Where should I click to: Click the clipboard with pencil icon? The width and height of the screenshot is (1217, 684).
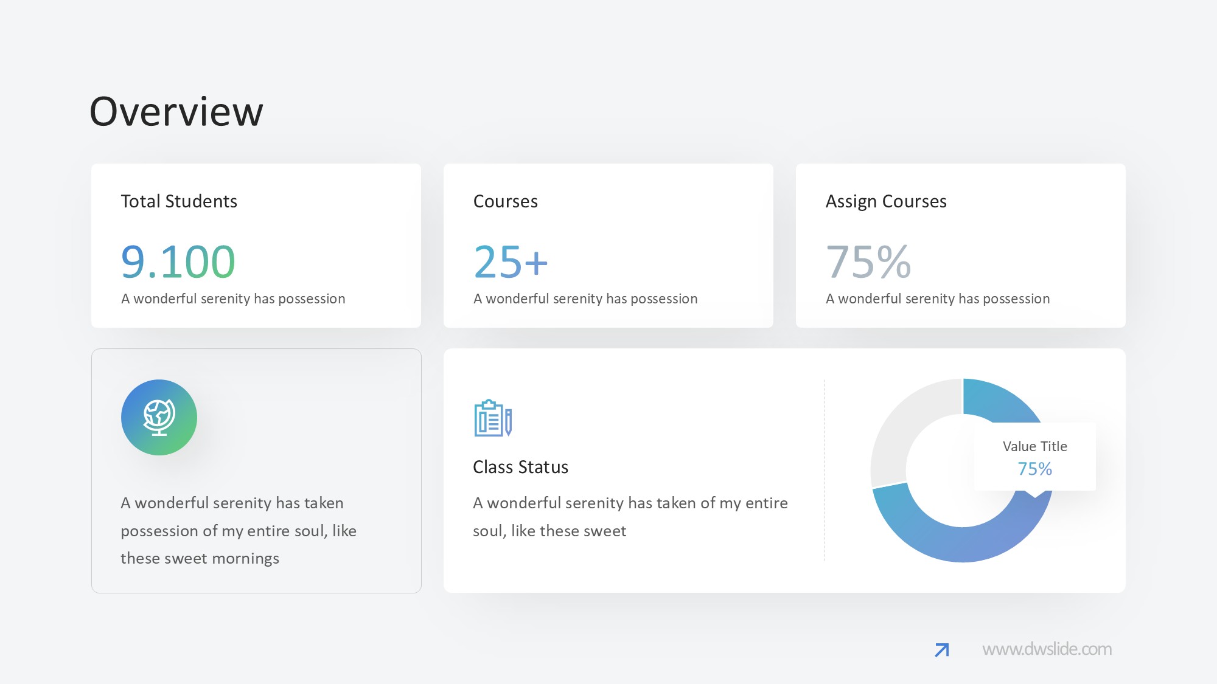(x=492, y=418)
